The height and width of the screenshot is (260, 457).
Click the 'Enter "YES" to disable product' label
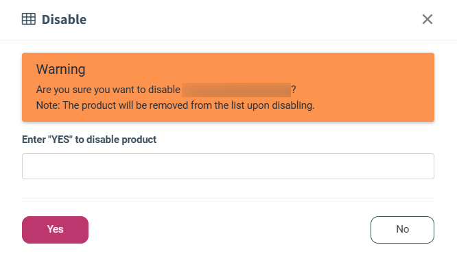89,140
